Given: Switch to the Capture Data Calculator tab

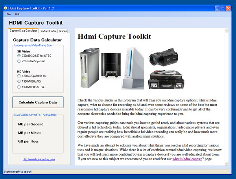Looking at the screenshot, I should click(23, 31).
